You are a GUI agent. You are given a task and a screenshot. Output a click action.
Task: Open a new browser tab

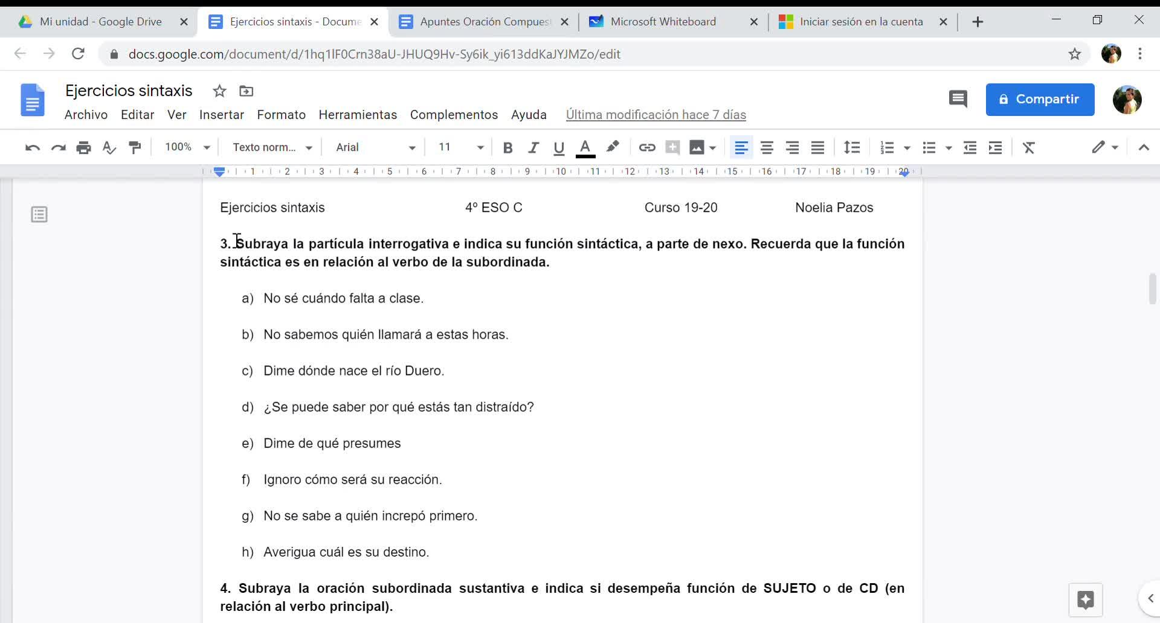pos(978,22)
